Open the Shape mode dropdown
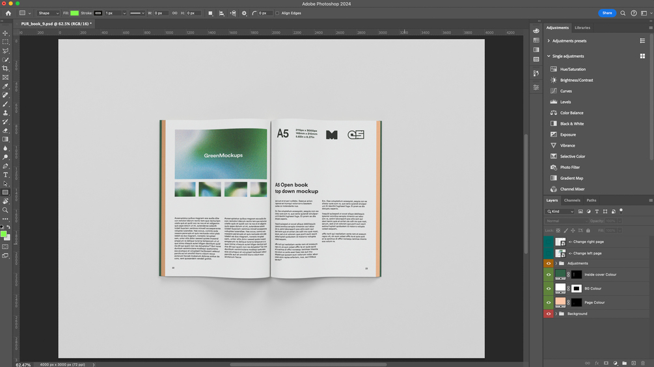This screenshot has height=367, width=654. (48, 13)
